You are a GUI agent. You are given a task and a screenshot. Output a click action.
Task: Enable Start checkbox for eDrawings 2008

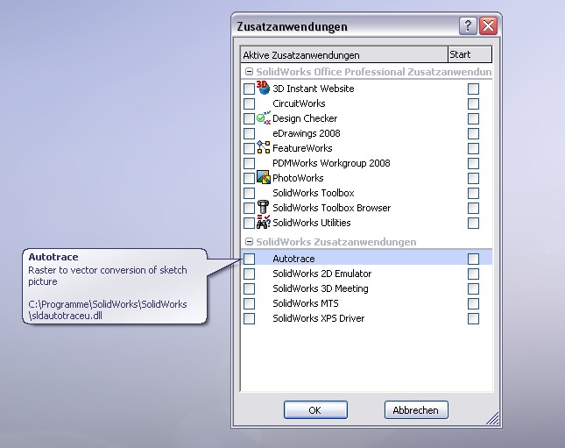click(x=473, y=133)
